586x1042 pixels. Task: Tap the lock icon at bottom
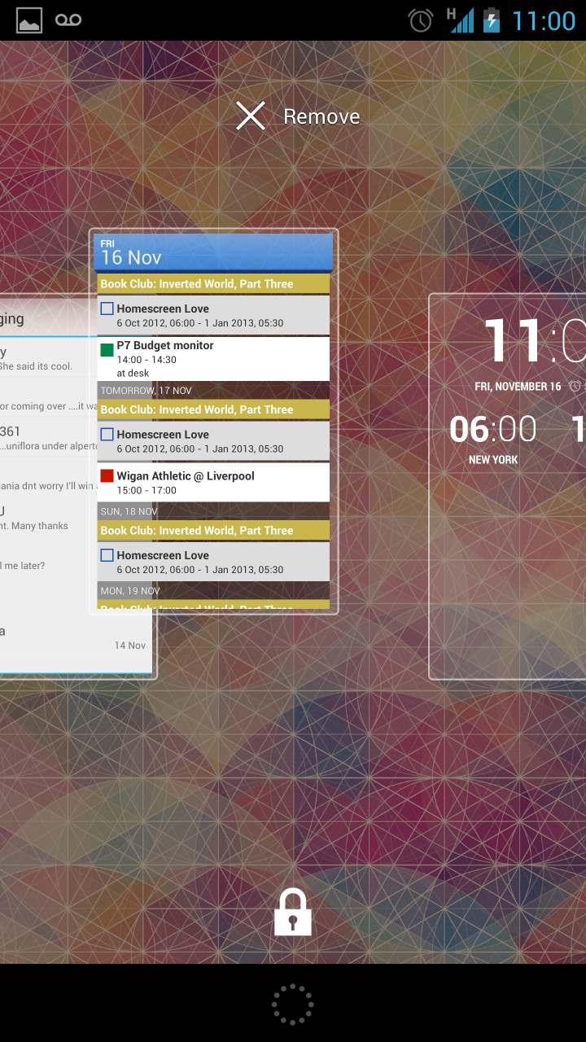pyautogui.click(x=293, y=912)
